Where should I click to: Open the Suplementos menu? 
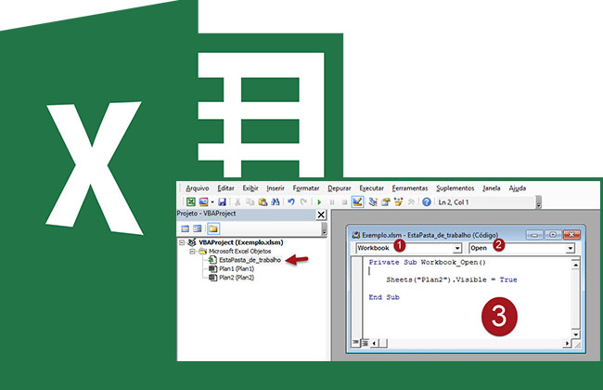(x=455, y=188)
